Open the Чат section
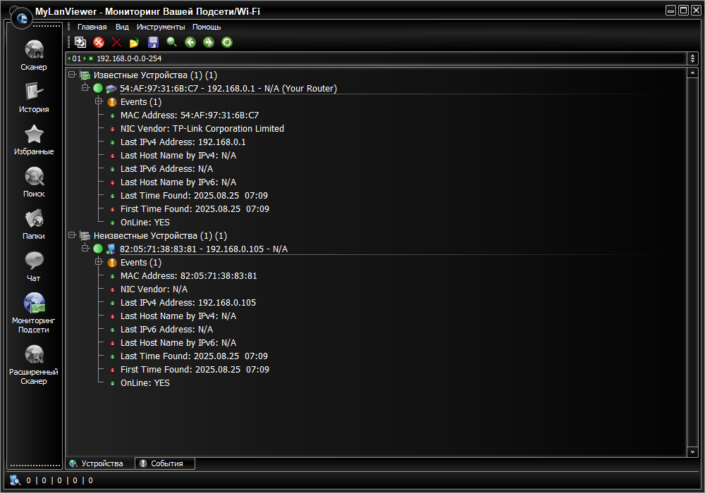This screenshot has width=705, height=493. [x=34, y=266]
